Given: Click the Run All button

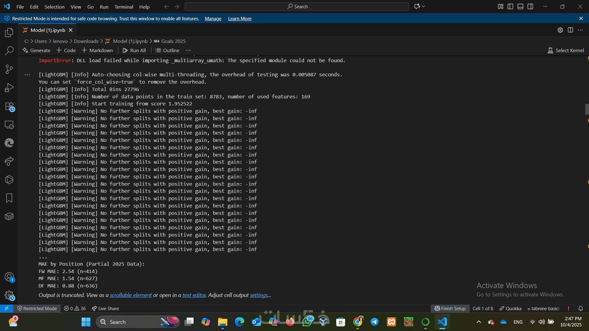Looking at the screenshot, I should pyautogui.click(x=134, y=50).
